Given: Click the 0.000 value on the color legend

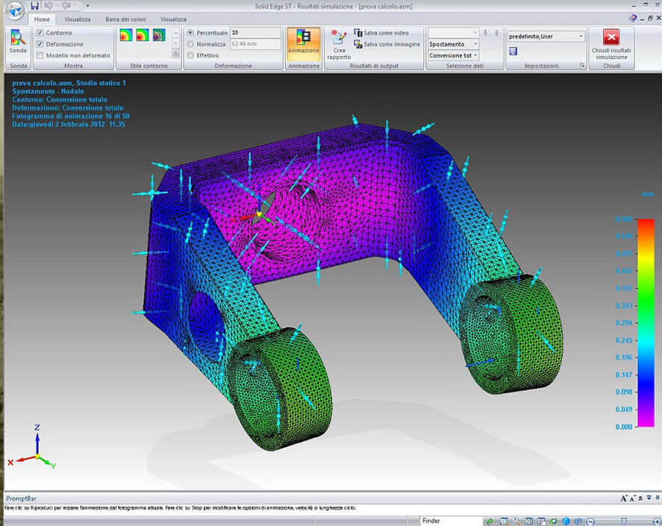Looking at the screenshot, I should (624, 427).
